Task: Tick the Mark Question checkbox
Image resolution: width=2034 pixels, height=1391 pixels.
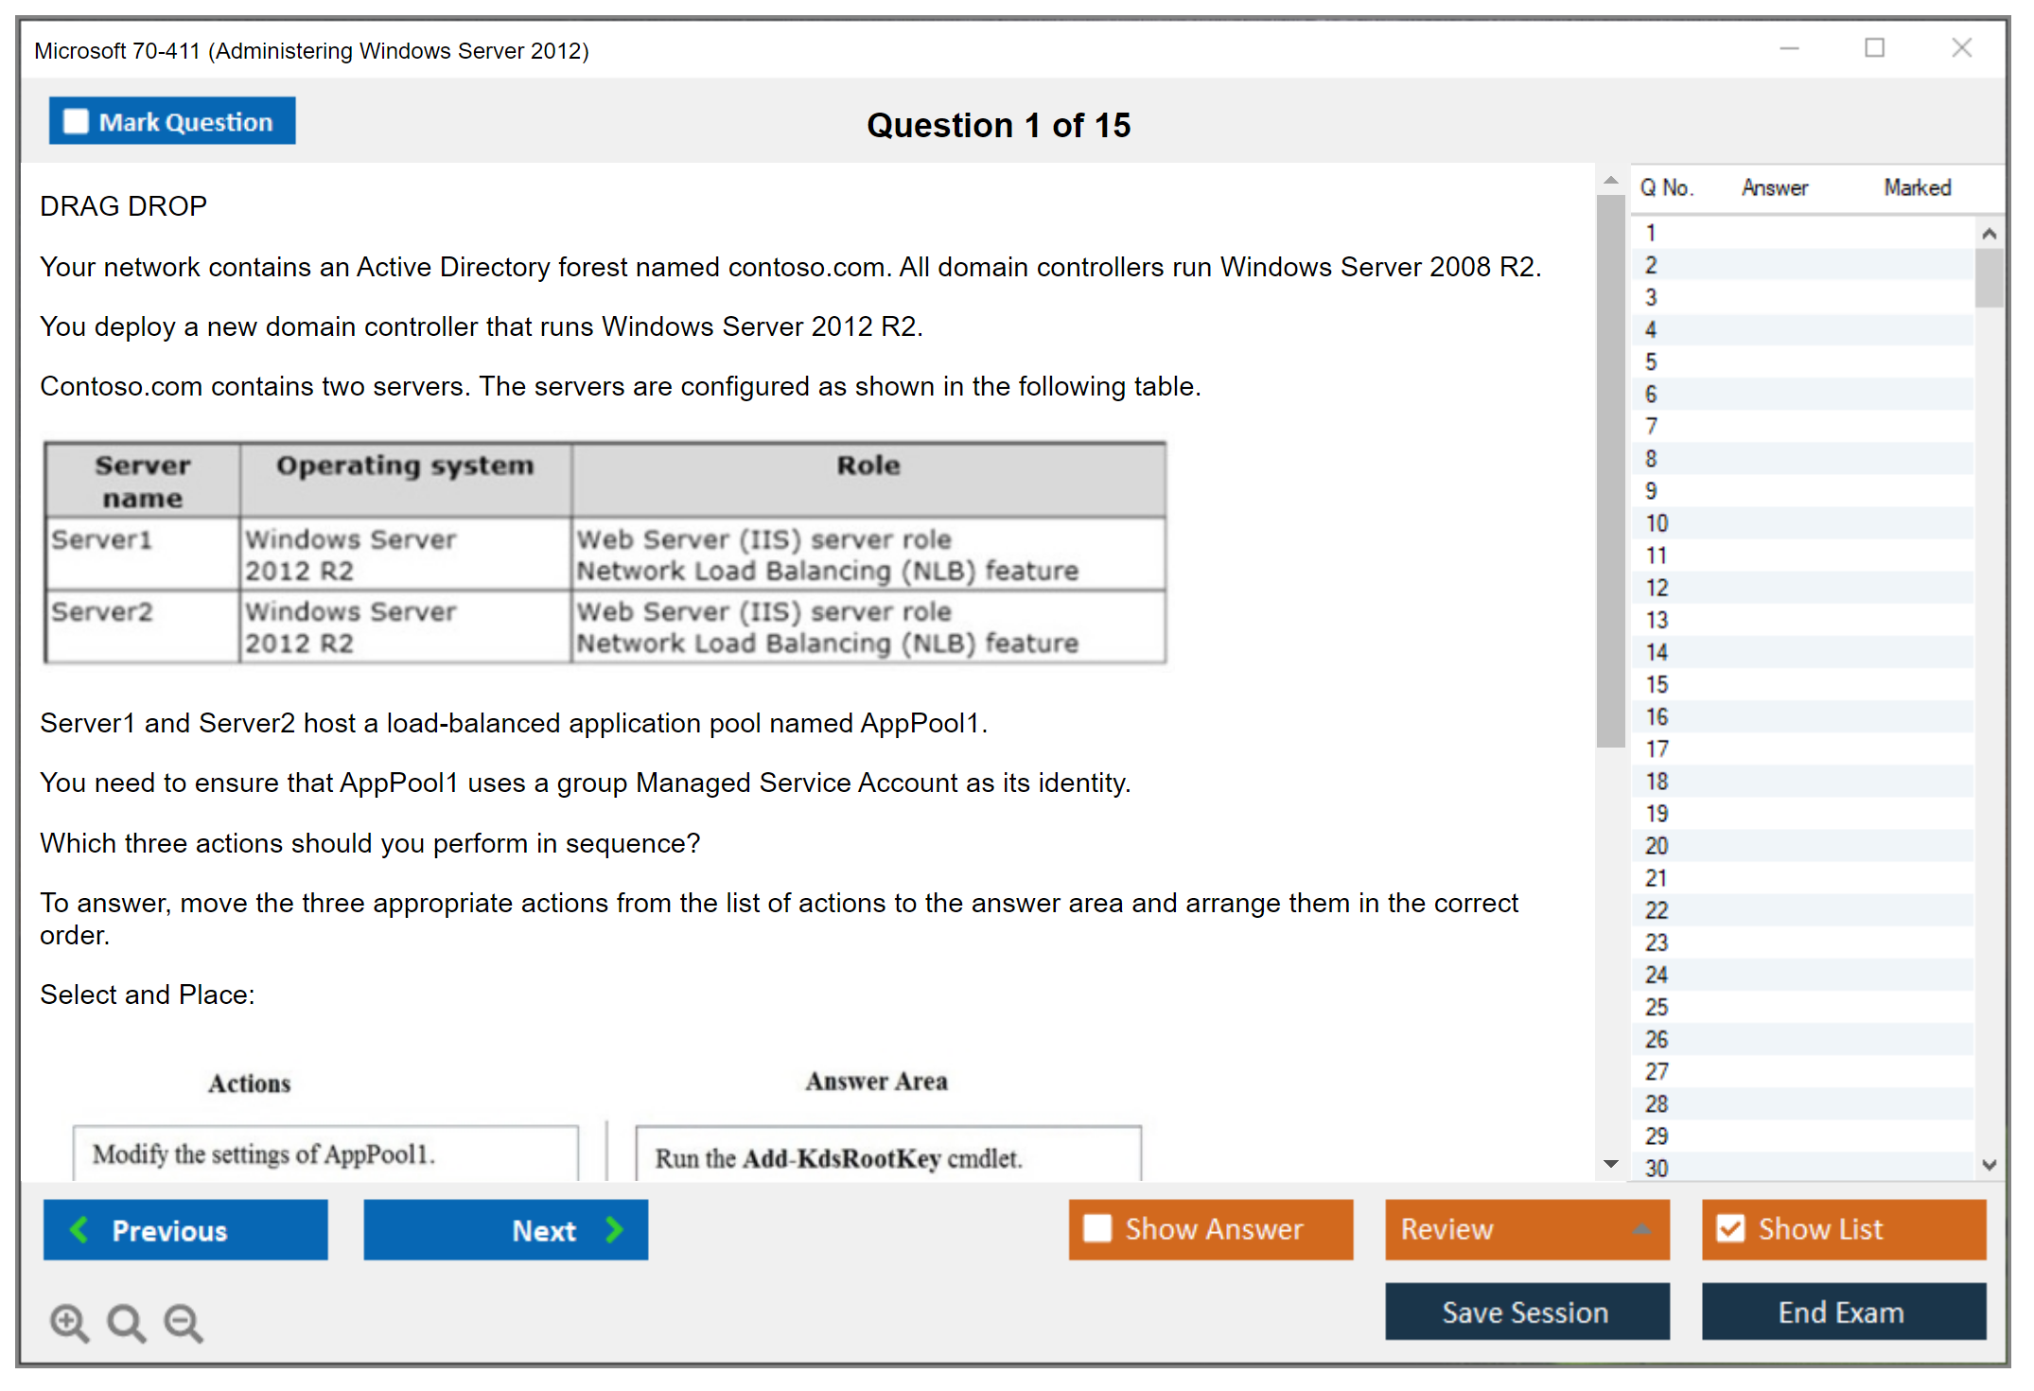Action: tap(76, 121)
